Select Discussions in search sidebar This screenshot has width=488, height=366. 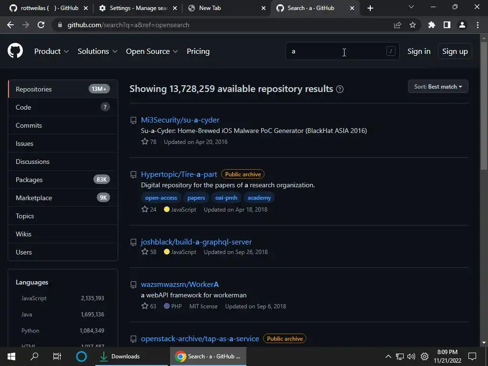(63, 162)
